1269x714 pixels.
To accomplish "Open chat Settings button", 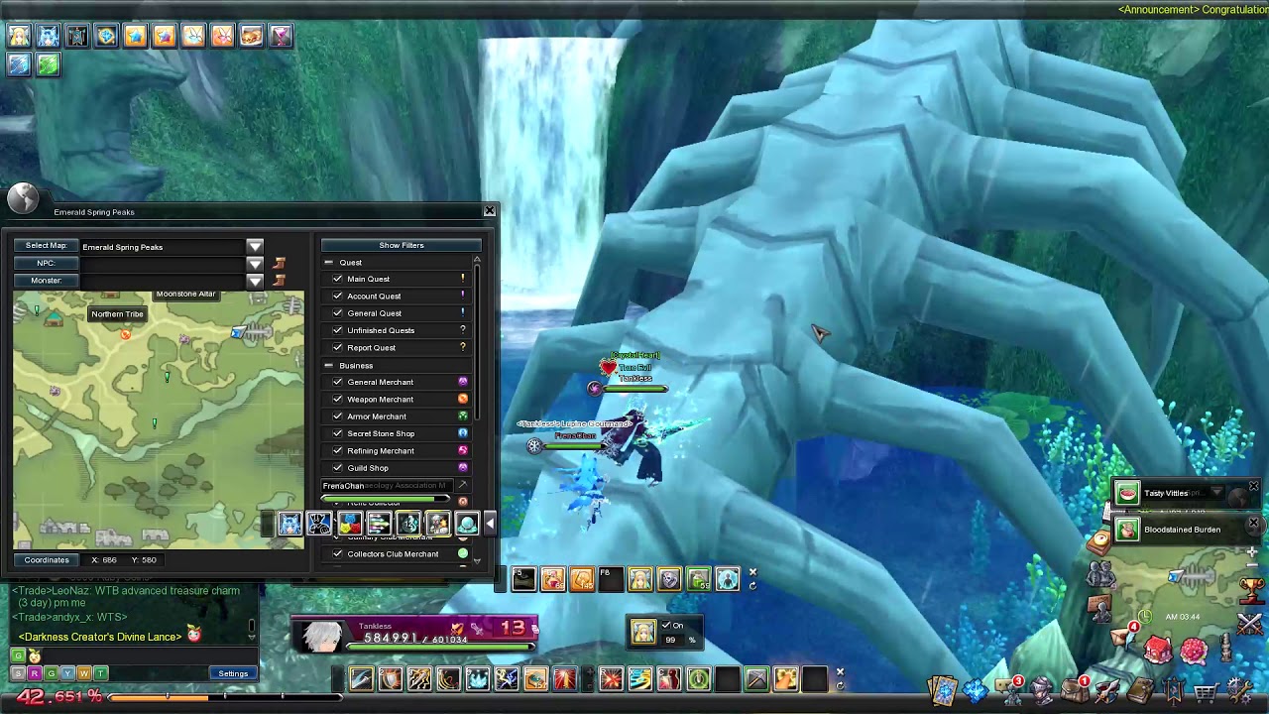I will 233,673.
